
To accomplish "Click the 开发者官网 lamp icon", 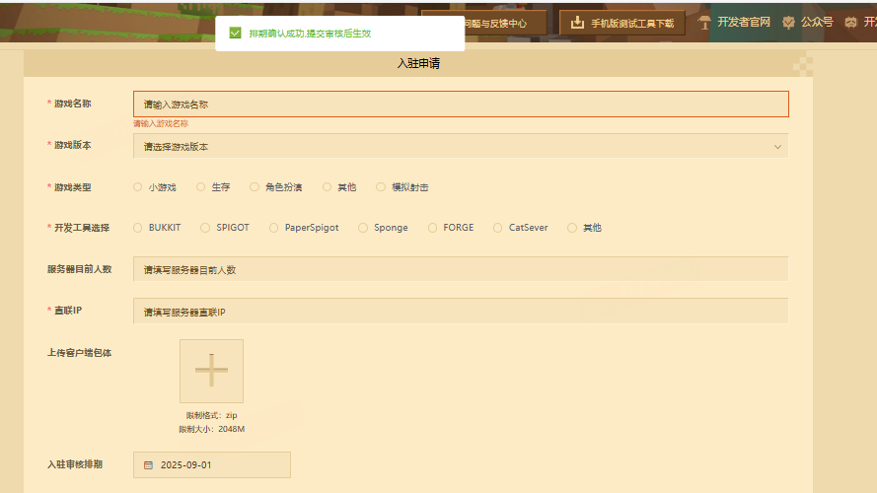I will pos(704,22).
